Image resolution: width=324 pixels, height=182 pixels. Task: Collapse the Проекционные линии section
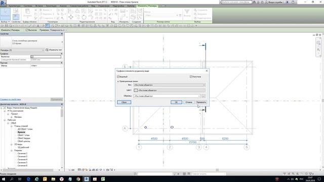(x=118, y=81)
